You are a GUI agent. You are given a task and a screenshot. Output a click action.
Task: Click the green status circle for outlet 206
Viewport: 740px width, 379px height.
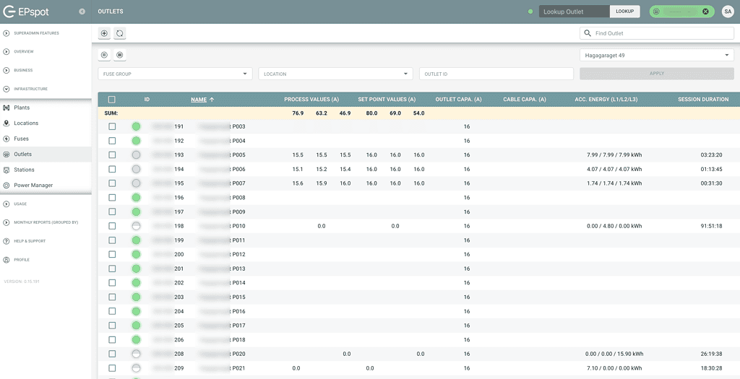click(x=137, y=339)
